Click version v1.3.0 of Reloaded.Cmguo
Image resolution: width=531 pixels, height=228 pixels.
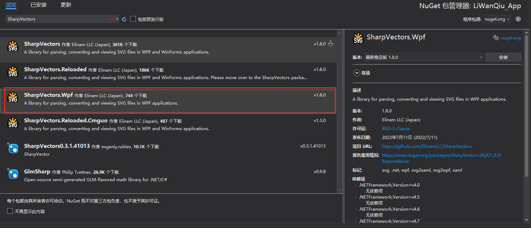click(320, 121)
